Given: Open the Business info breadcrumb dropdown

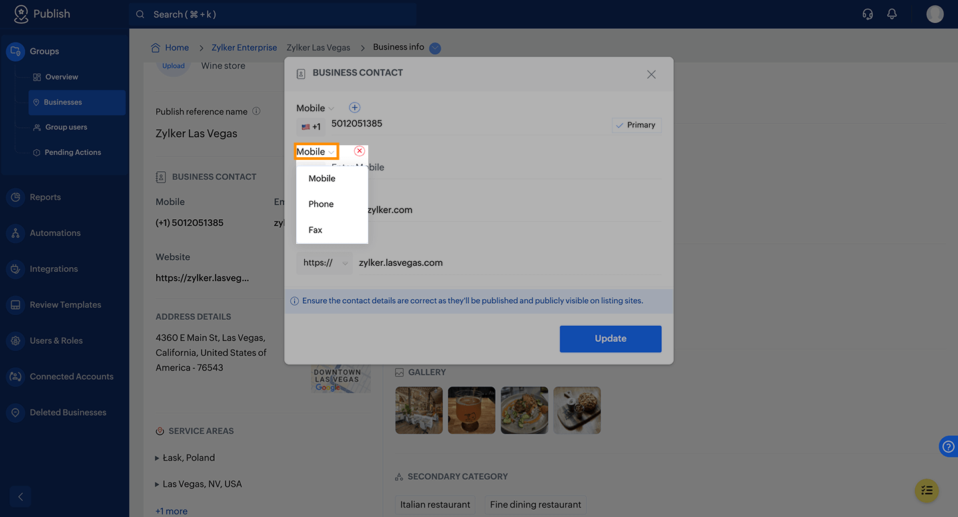Looking at the screenshot, I should [x=435, y=48].
